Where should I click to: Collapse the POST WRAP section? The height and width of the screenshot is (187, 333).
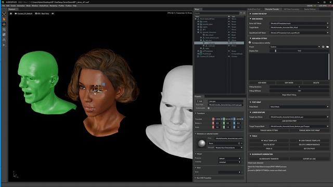pyautogui.click(x=250, y=102)
